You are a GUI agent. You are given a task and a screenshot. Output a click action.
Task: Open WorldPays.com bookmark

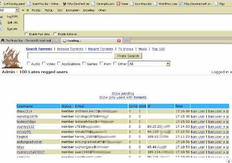tap(166, 4)
